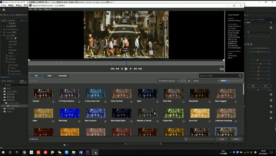The height and width of the screenshot is (156, 276).
Task: Step forward one frame
Action: click(x=131, y=69)
